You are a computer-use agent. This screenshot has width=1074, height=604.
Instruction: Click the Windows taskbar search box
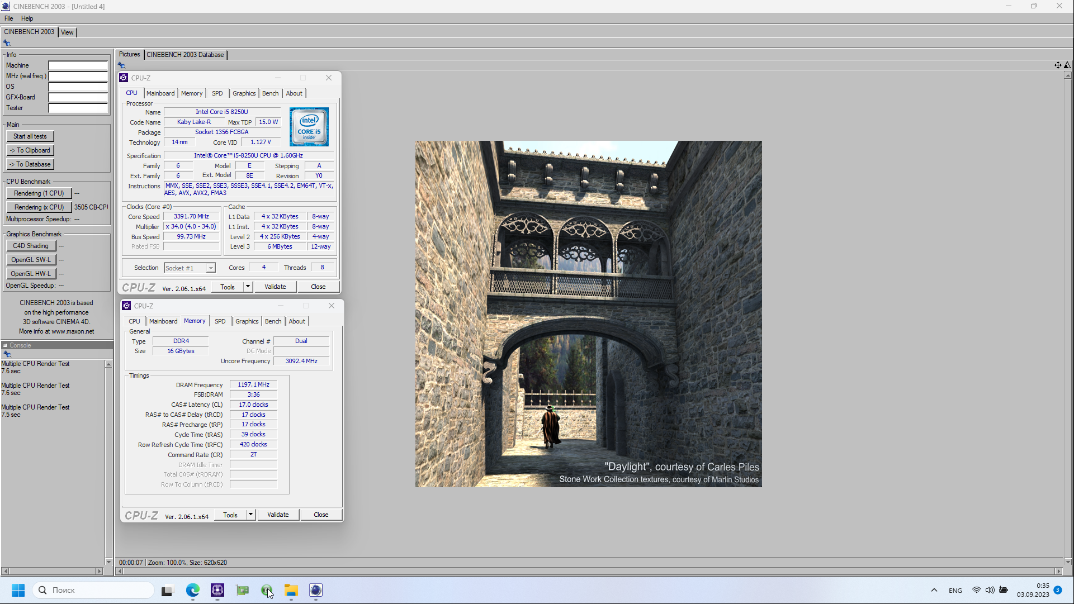[93, 590]
